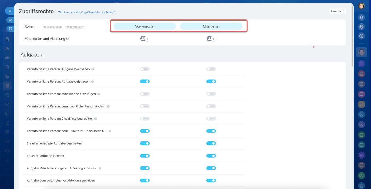
Task: Add employee to Vorgesetzter role
Action: [147, 39]
